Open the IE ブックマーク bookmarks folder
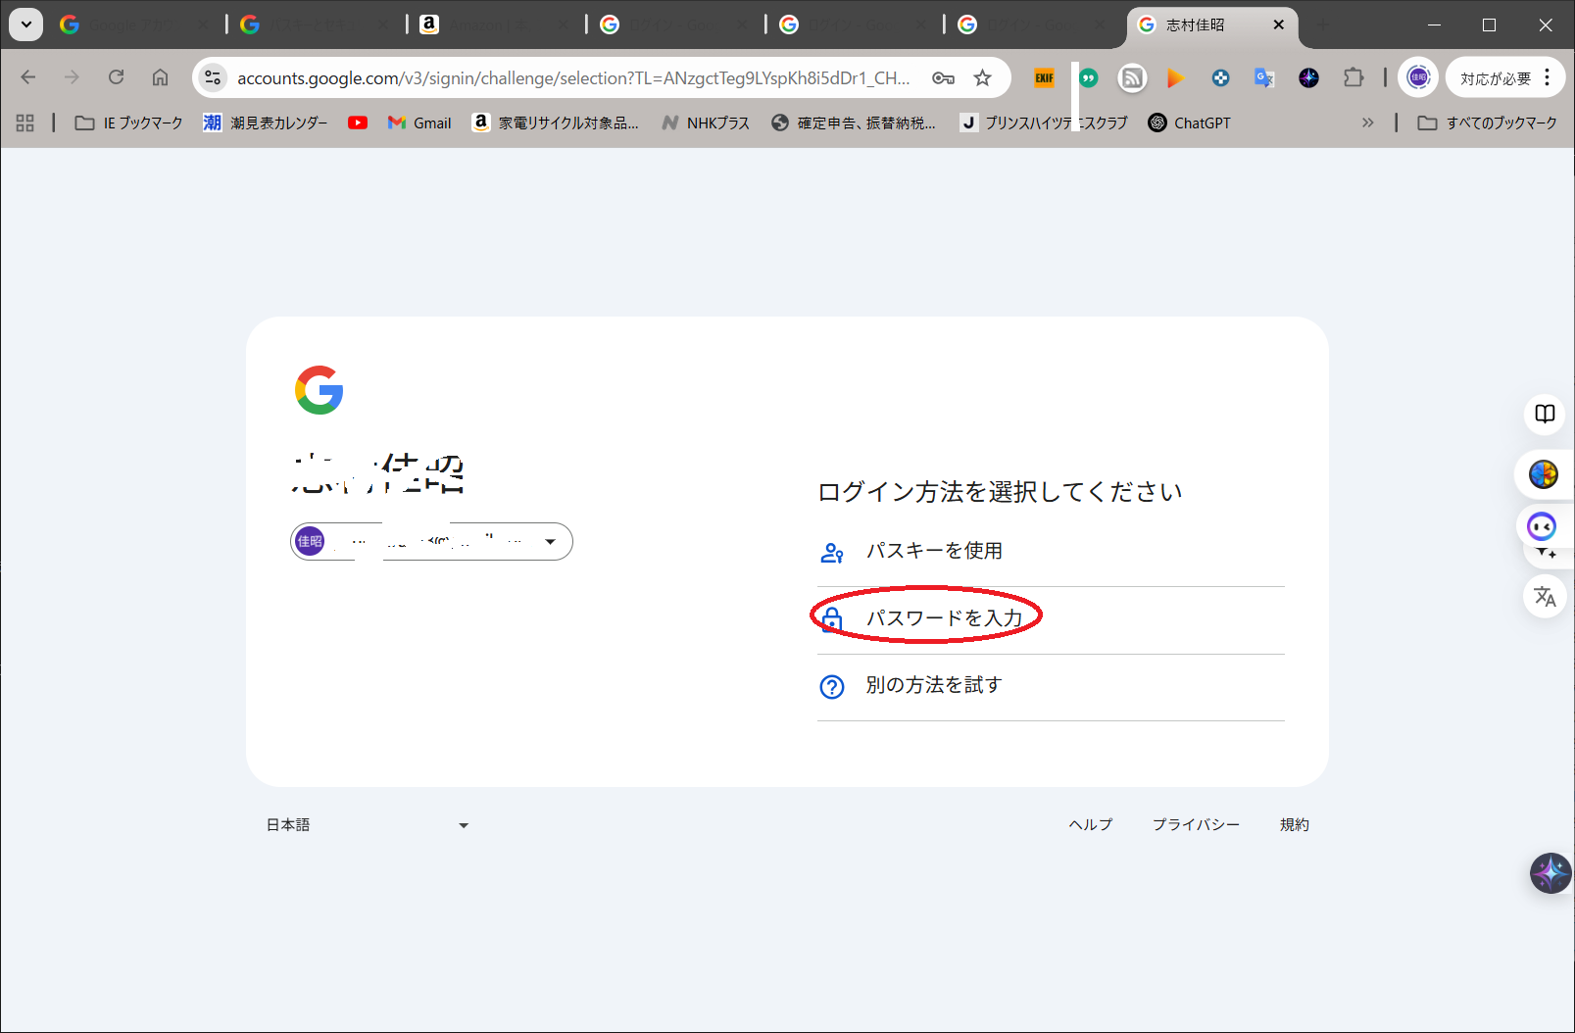 128,123
